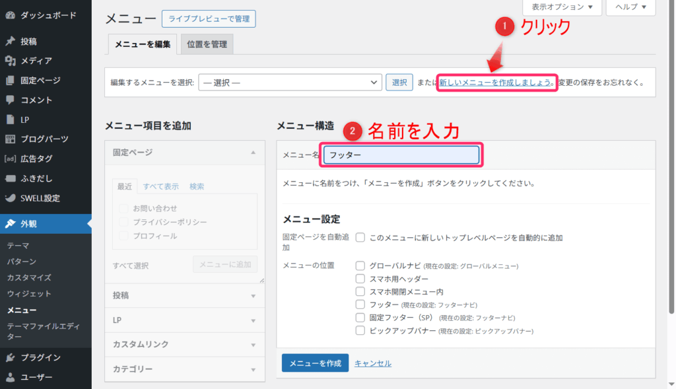The height and width of the screenshot is (389, 676).
Task: Open カスタマイズ in the sidebar submenu
Action: [x=29, y=277]
